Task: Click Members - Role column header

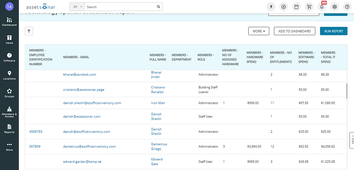Action: point(205,57)
